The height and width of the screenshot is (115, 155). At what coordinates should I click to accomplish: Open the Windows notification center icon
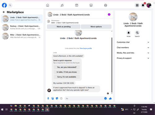tap(151, 109)
